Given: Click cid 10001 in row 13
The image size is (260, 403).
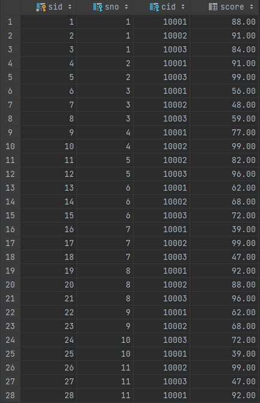Looking at the screenshot, I should click(x=161, y=188).
